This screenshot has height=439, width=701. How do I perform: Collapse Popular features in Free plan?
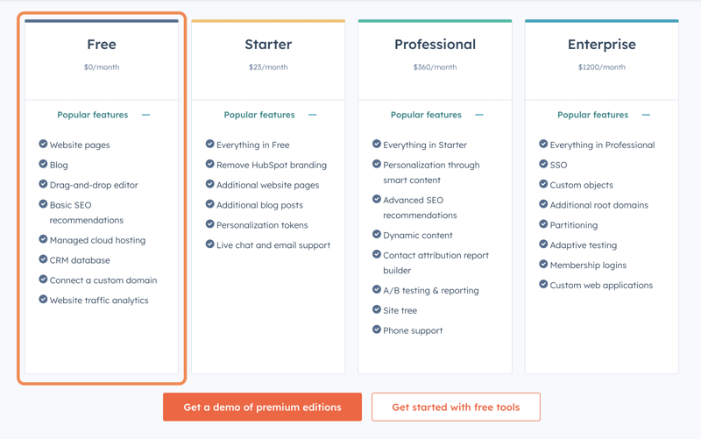(x=145, y=115)
